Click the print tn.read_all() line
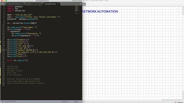The image size is (184, 103). (x=18, y=60)
